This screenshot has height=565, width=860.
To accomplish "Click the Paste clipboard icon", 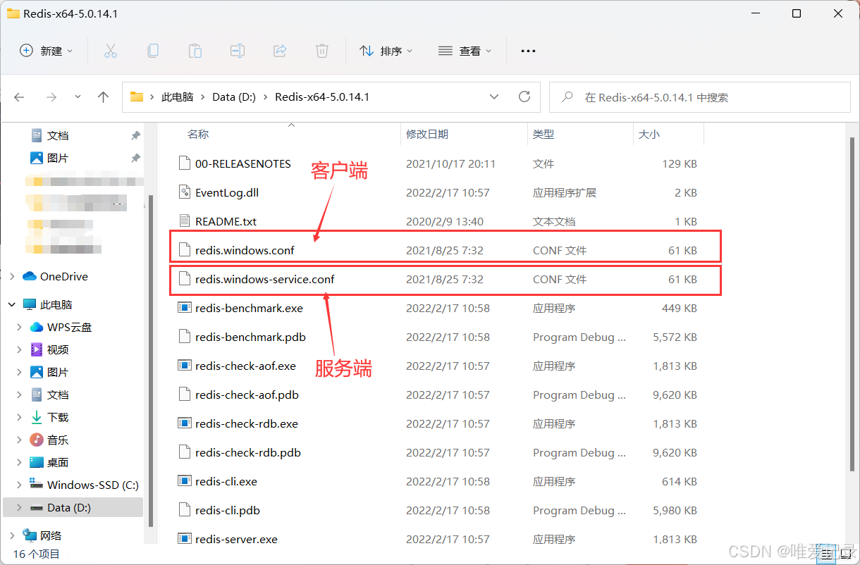I will [195, 51].
